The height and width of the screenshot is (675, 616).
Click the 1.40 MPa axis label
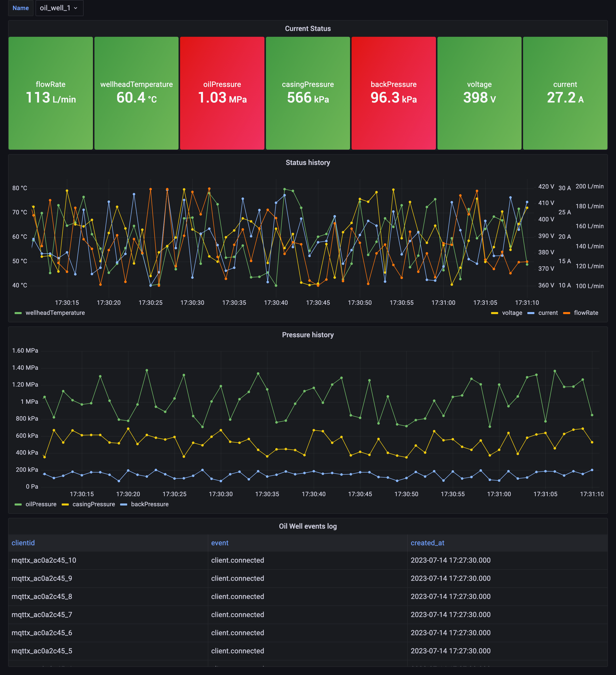click(25, 368)
